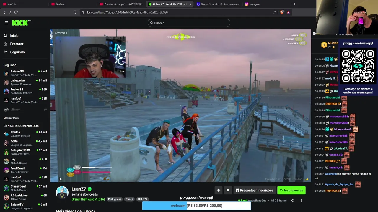Follow LuanZ7 using the heart icon
The width and height of the screenshot is (378, 212).
pyautogui.click(x=228, y=190)
